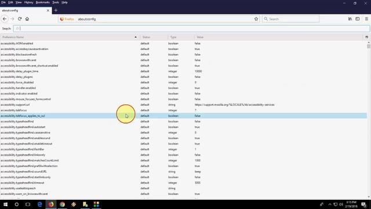Select accessibility.warn_on_browsewithcaret preference

[184, 194]
